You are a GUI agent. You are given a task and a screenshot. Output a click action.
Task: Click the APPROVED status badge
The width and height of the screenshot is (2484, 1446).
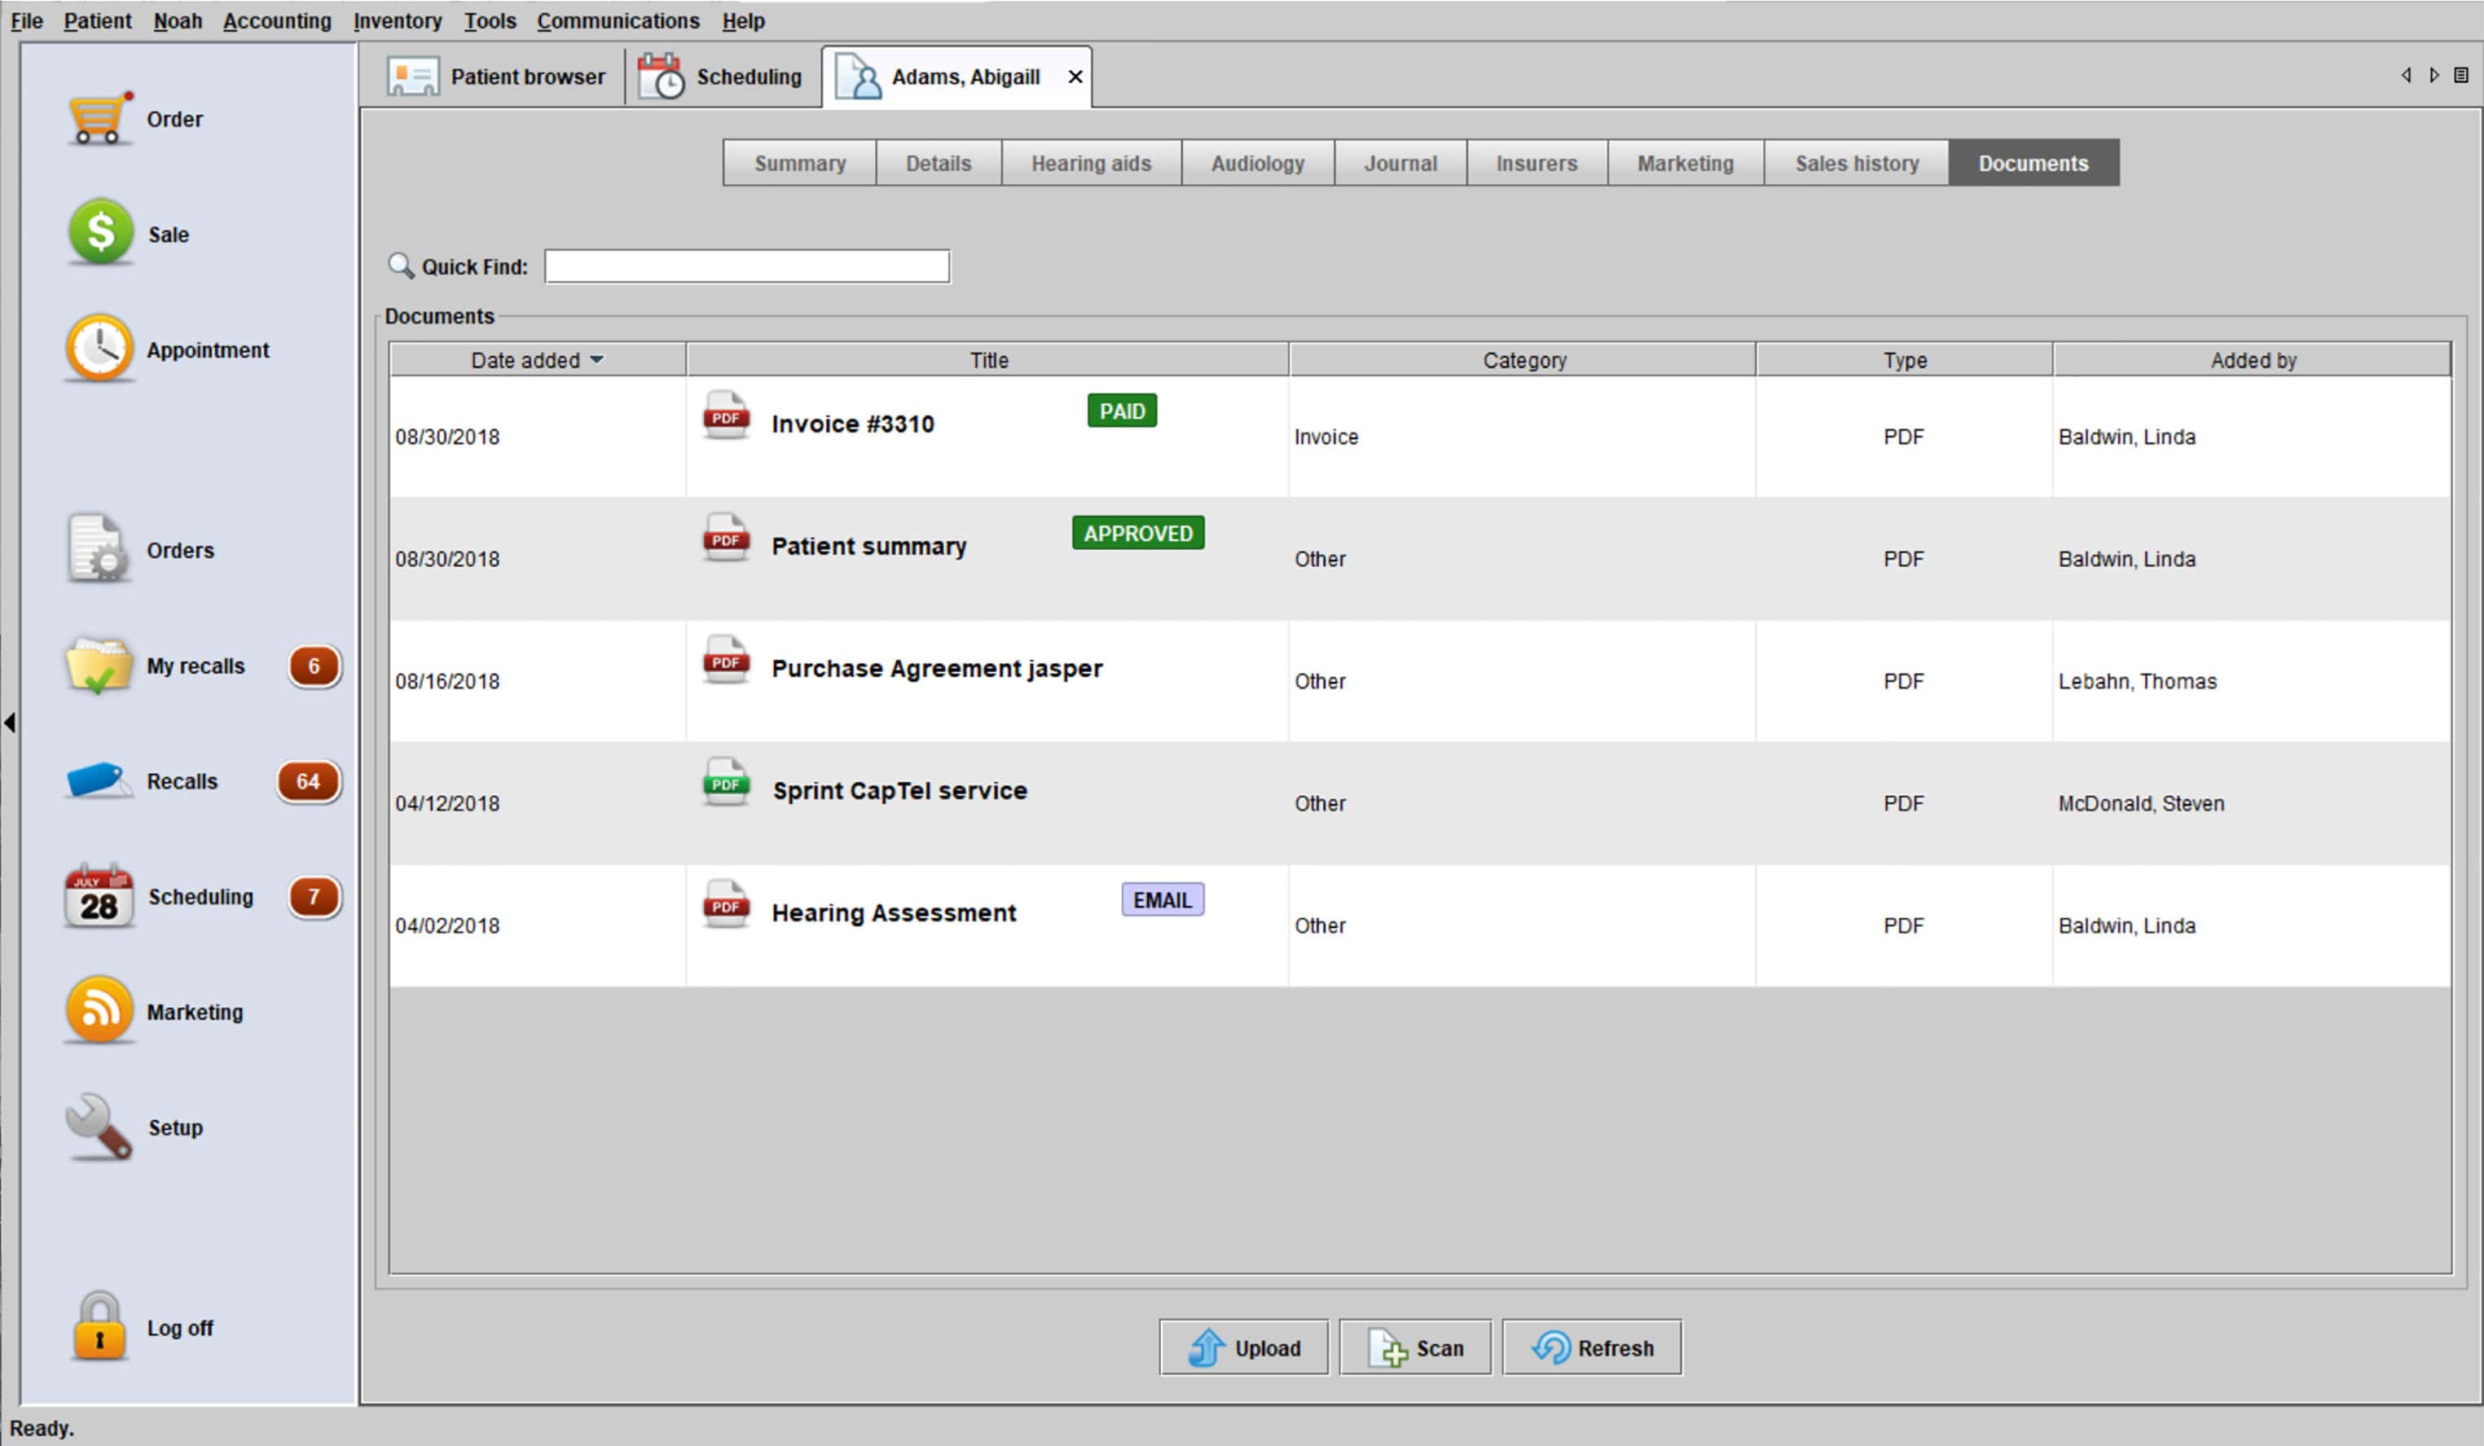point(1137,534)
